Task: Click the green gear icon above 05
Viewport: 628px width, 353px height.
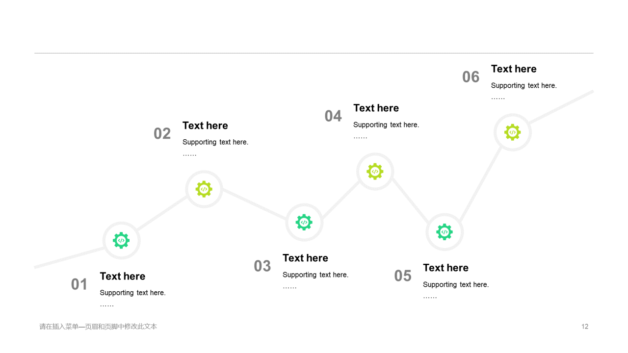Action: click(x=445, y=232)
